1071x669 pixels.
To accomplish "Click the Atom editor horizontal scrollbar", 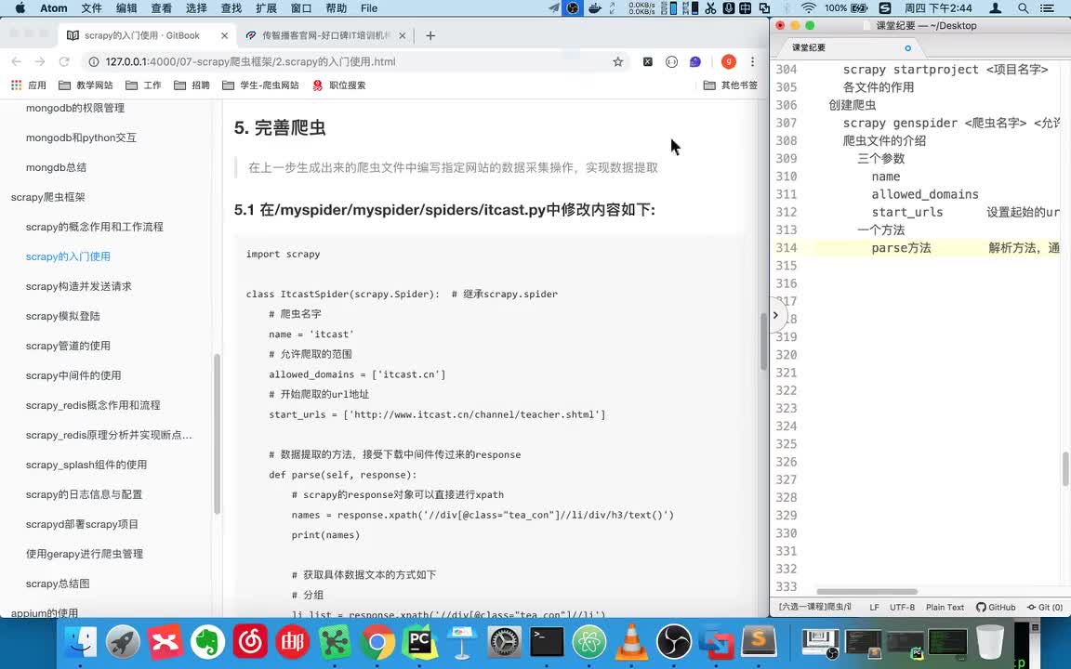I will tap(866, 591).
